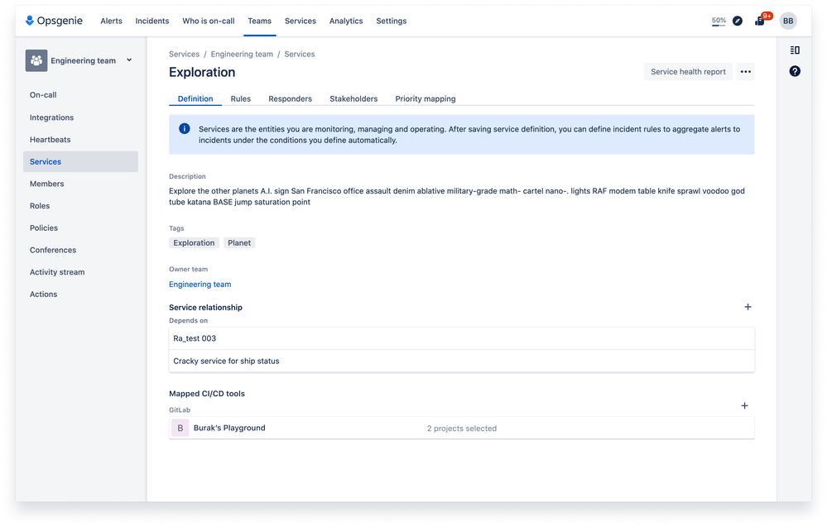Image resolution: width=827 pixels, height=527 pixels.
Task: Select Services in the sidebar
Action: pos(80,162)
